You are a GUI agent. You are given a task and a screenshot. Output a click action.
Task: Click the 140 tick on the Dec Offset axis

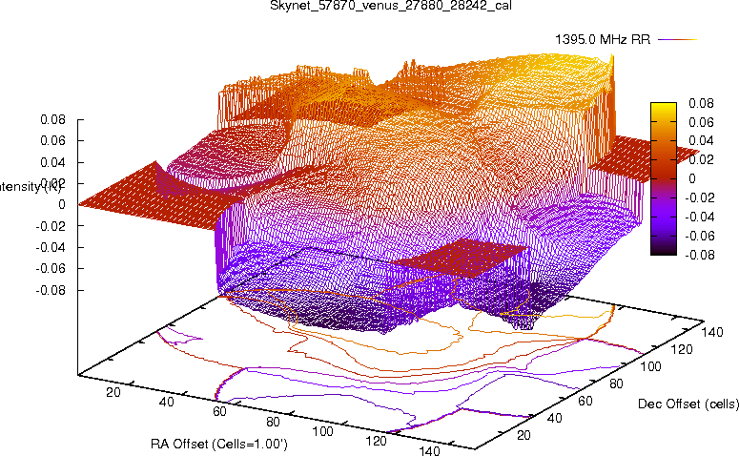point(711,332)
